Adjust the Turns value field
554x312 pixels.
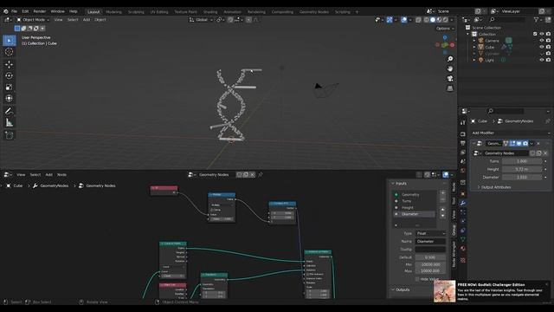pos(522,161)
